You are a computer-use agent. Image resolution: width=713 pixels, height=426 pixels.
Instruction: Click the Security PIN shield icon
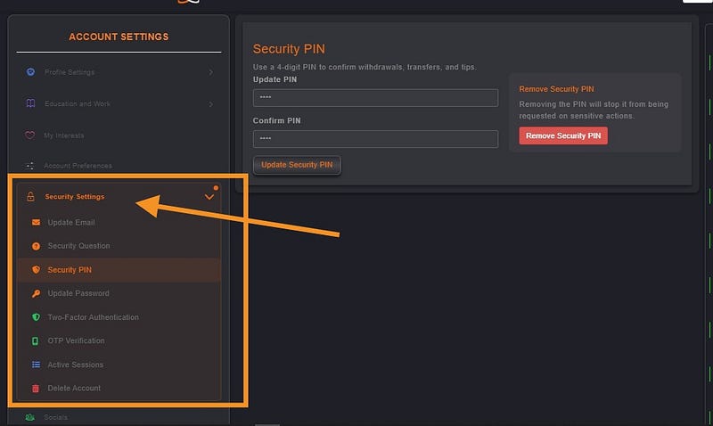tap(36, 270)
